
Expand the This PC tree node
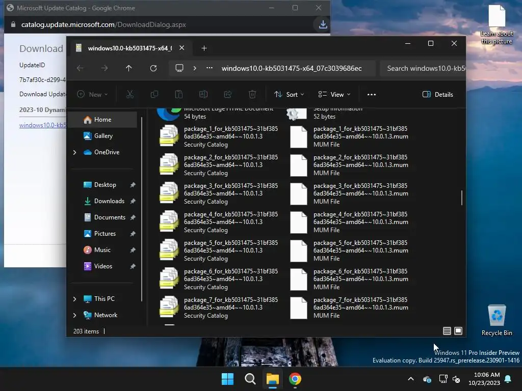click(74, 299)
